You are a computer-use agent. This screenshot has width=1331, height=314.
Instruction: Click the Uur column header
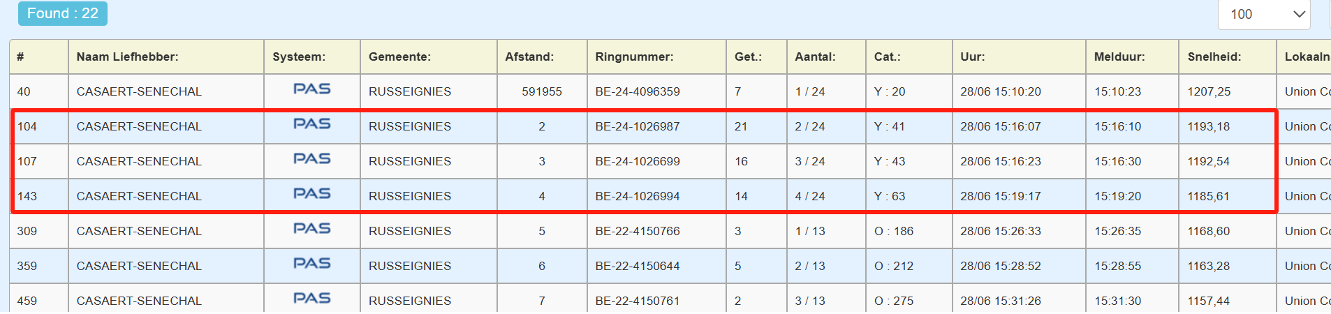972,57
